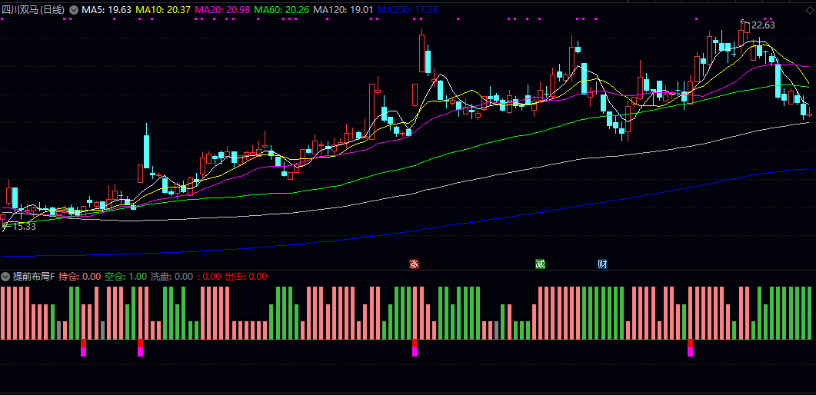Screen dimensions: 816x395
Task: Click the 15.33 low price label
Action: [24, 227]
